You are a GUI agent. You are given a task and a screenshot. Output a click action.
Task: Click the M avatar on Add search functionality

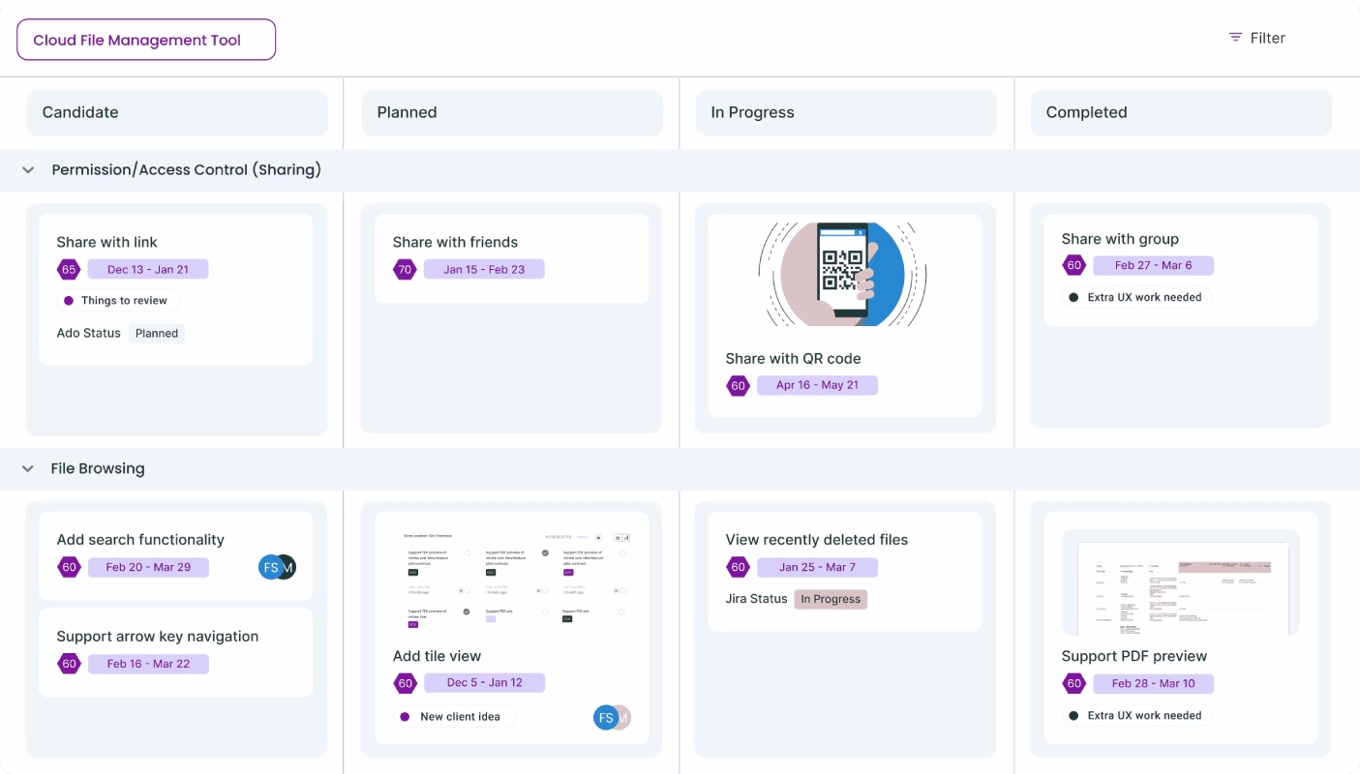288,567
